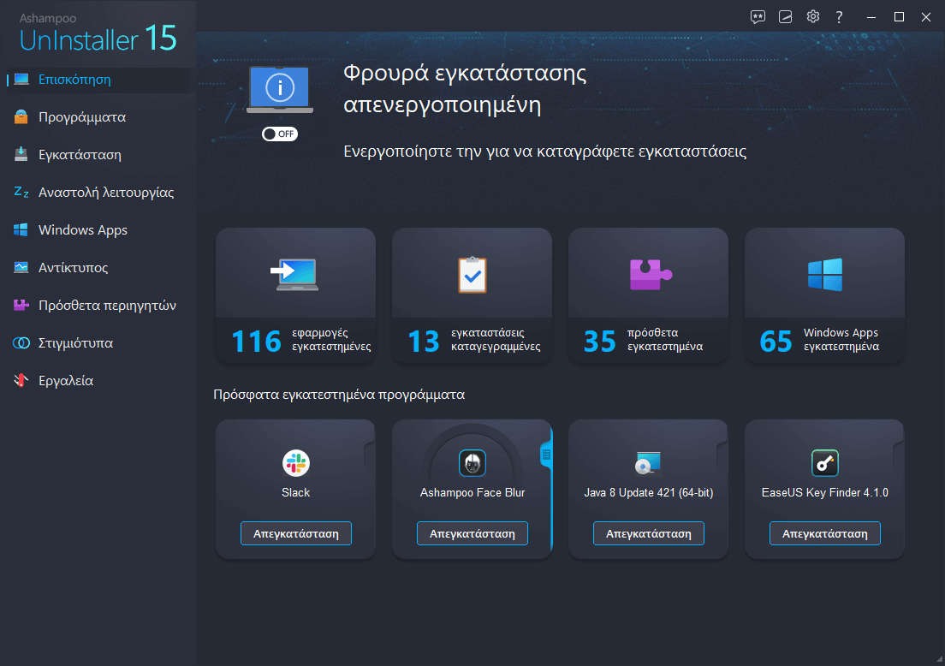Click the Στιγμιότυπα overlapping circles icon
Screen dimensions: 945x666
click(21, 343)
